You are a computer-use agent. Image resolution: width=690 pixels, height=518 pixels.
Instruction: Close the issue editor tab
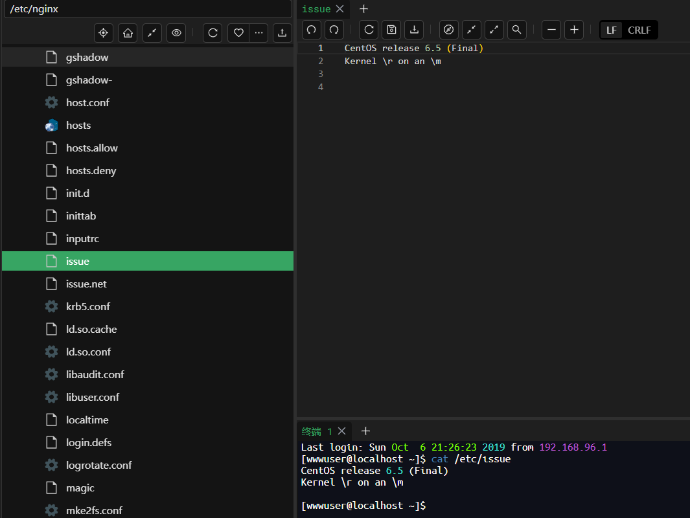(x=339, y=9)
